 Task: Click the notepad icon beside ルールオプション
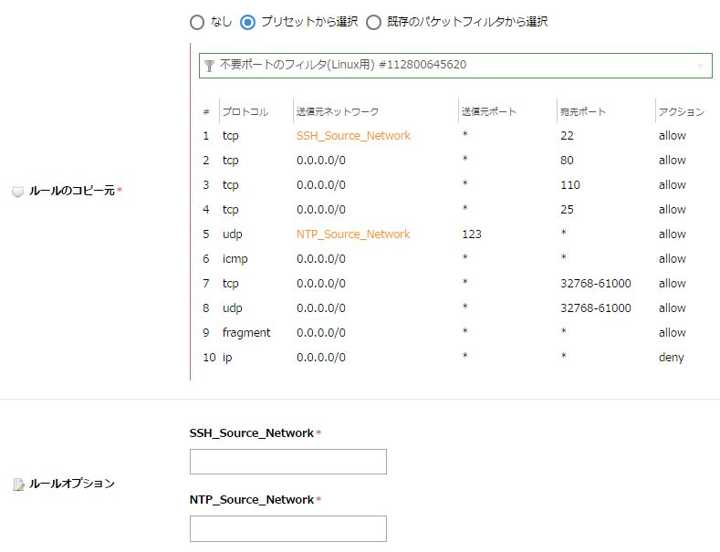tap(18, 484)
